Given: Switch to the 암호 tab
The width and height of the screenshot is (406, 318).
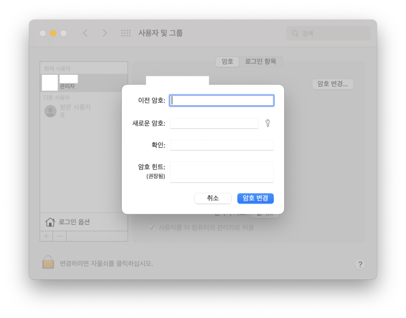Looking at the screenshot, I should pyautogui.click(x=227, y=62).
